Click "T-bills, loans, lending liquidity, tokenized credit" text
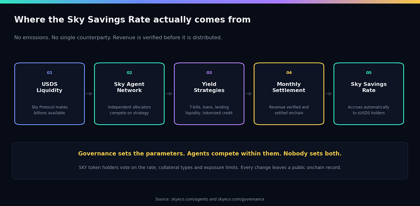This screenshot has width=420, height=206. click(x=209, y=110)
